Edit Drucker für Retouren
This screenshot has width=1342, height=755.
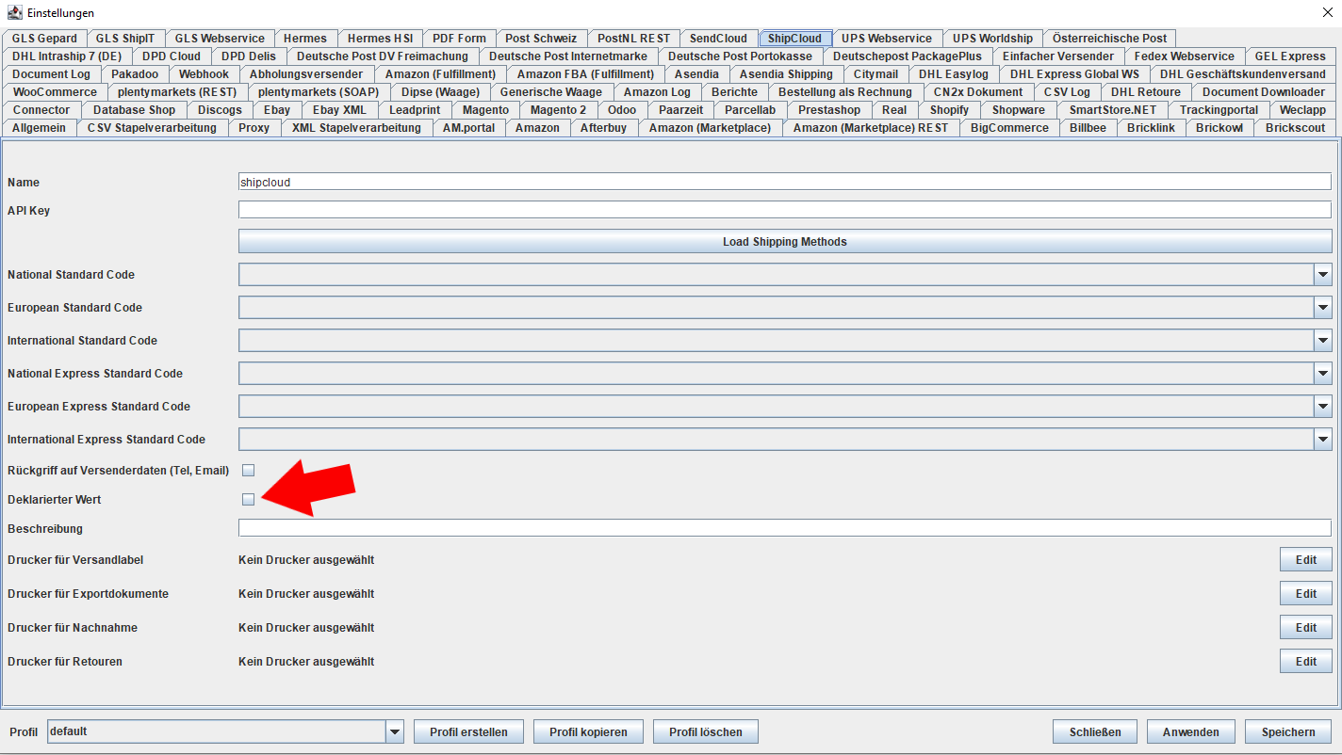pyautogui.click(x=1306, y=662)
